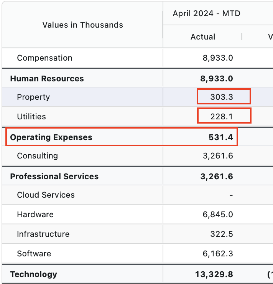Select the "April 2024 - MTD" column group header
273x284 pixels.
206,13
